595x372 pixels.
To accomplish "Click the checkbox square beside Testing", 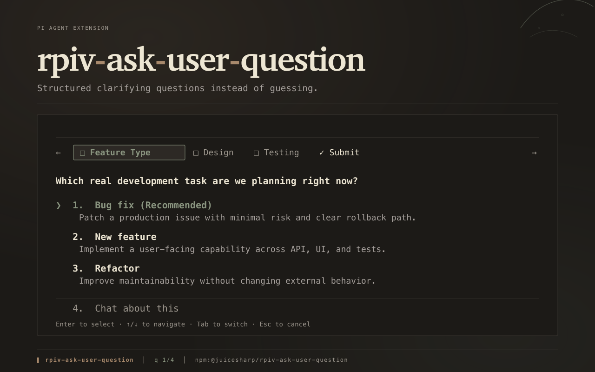I will tap(256, 153).
